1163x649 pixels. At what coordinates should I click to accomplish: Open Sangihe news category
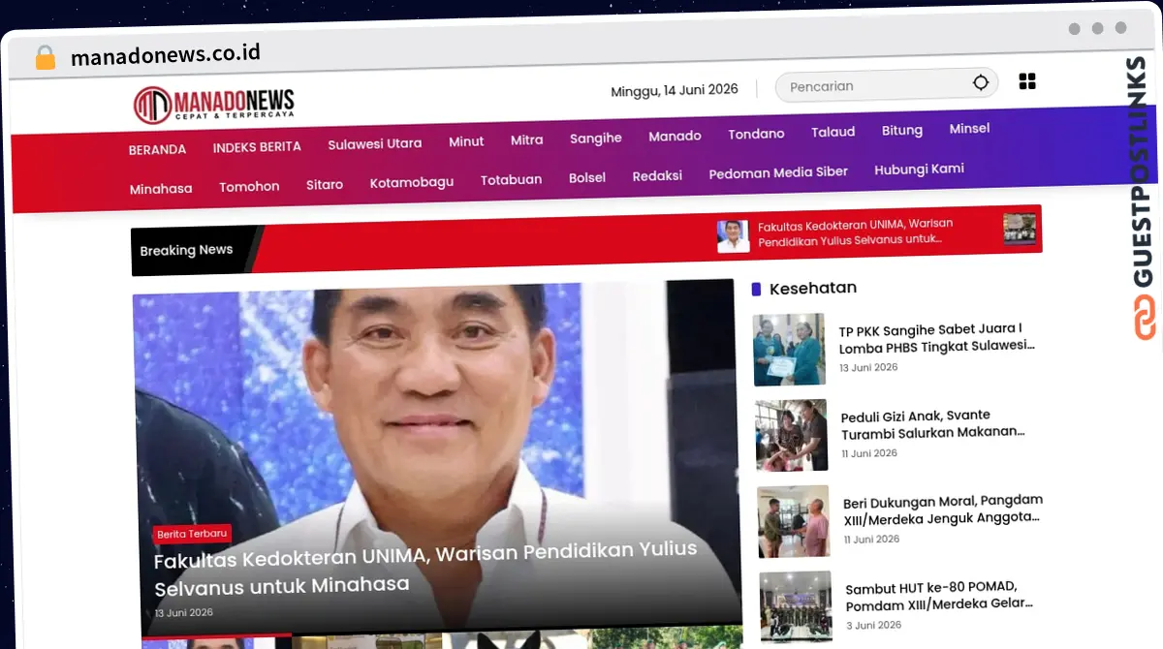click(595, 138)
